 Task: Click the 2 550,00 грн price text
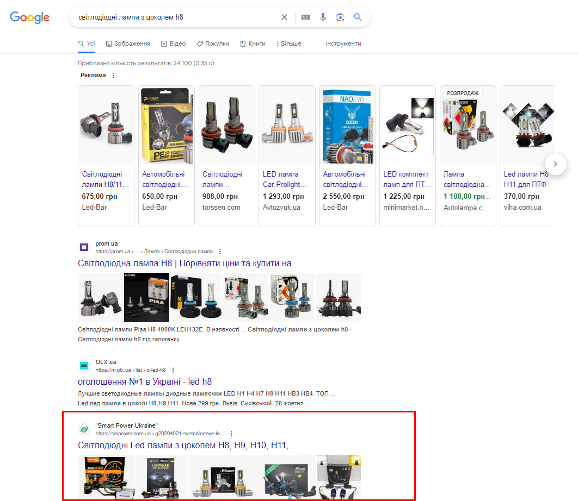coord(343,197)
